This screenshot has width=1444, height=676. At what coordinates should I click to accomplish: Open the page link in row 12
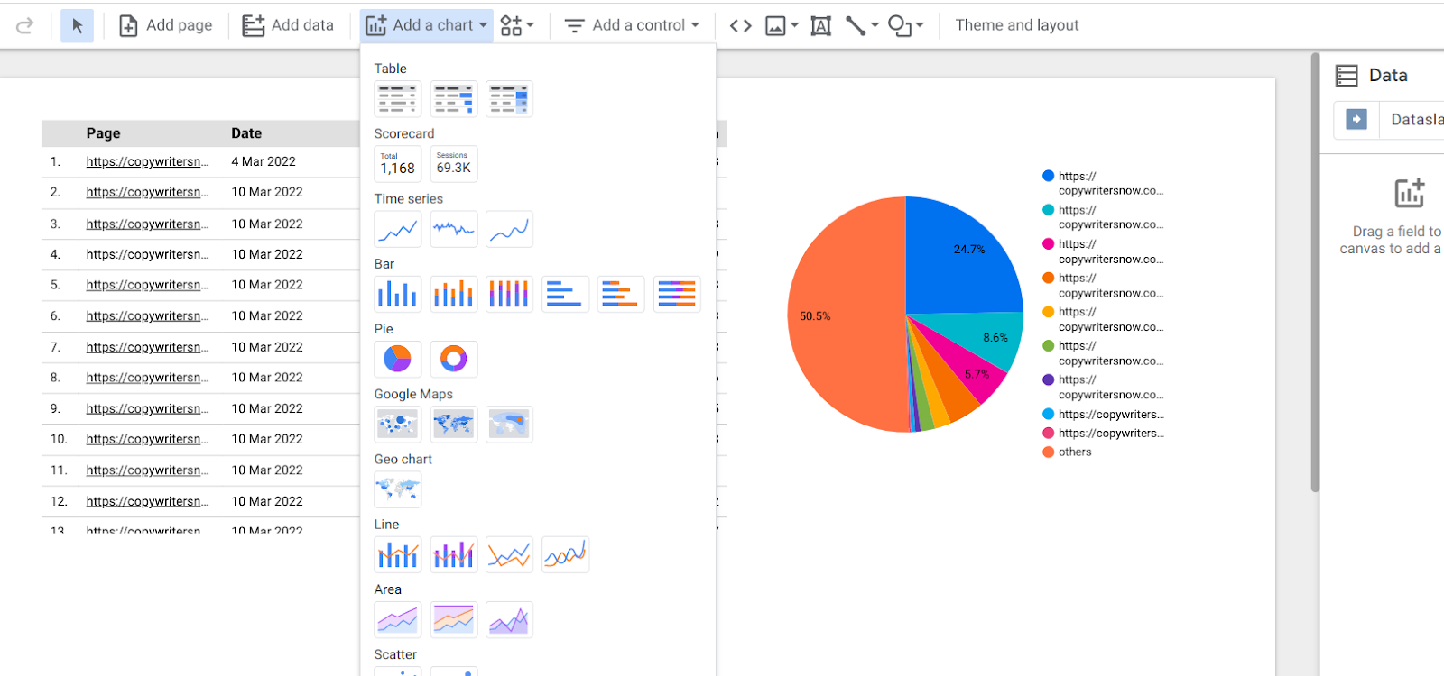point(147,501)
